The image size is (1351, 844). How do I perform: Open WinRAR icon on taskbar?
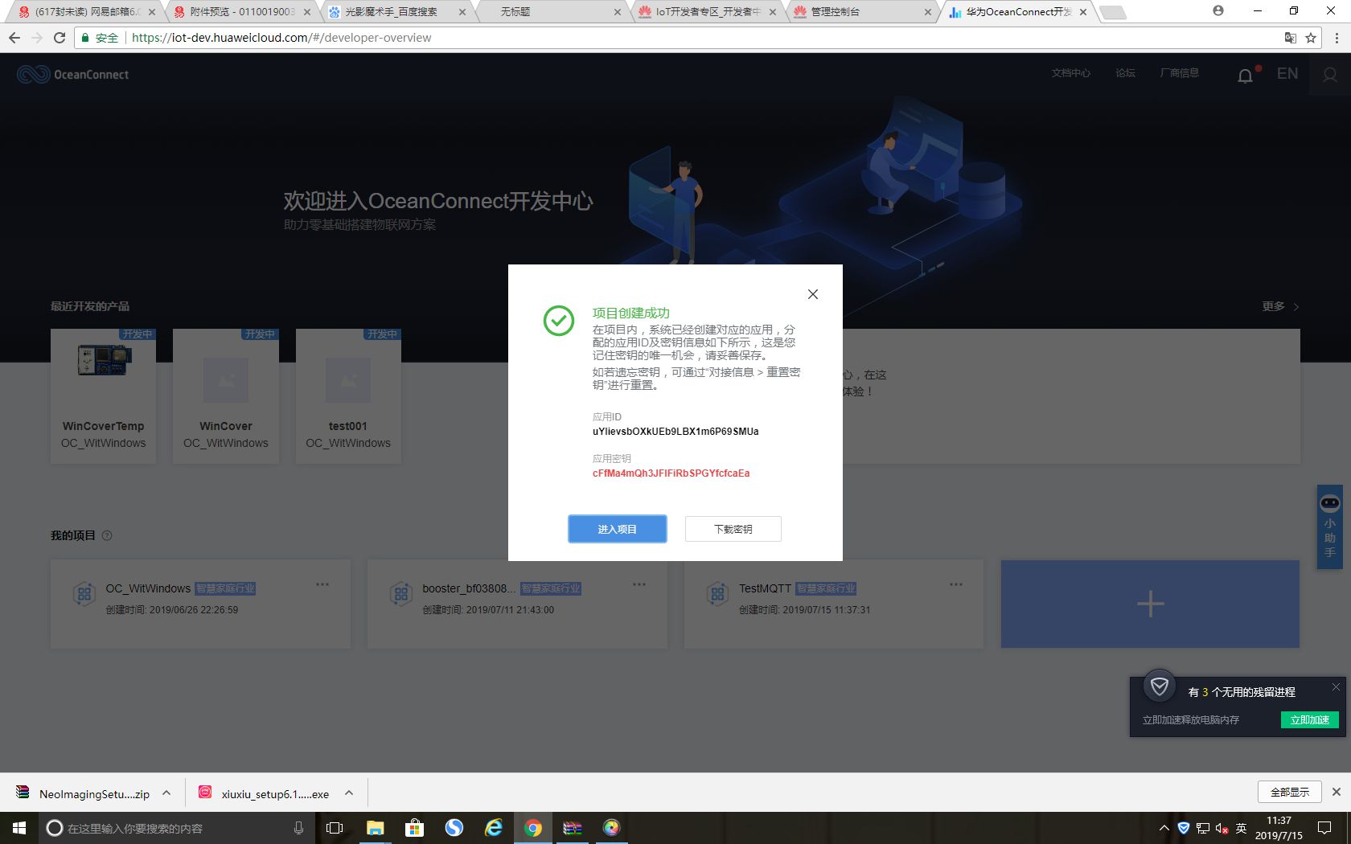pyautogui.click(x=573, y=828)
